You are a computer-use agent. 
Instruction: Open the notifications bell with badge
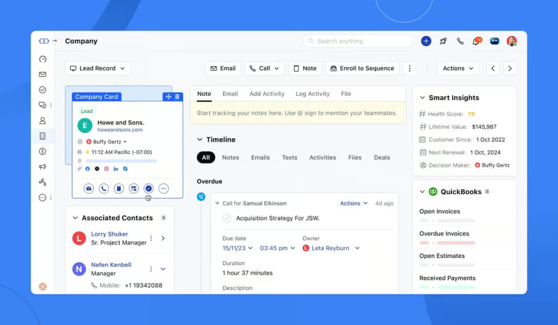(x=476, y=41)
